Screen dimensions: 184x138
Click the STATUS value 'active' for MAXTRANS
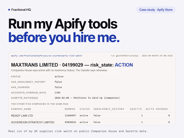coord(59,76)
